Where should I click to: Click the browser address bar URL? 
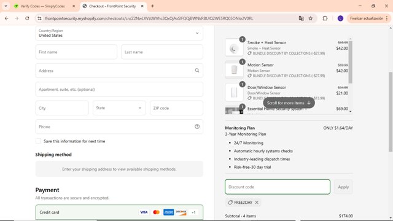tap(149, 18)
